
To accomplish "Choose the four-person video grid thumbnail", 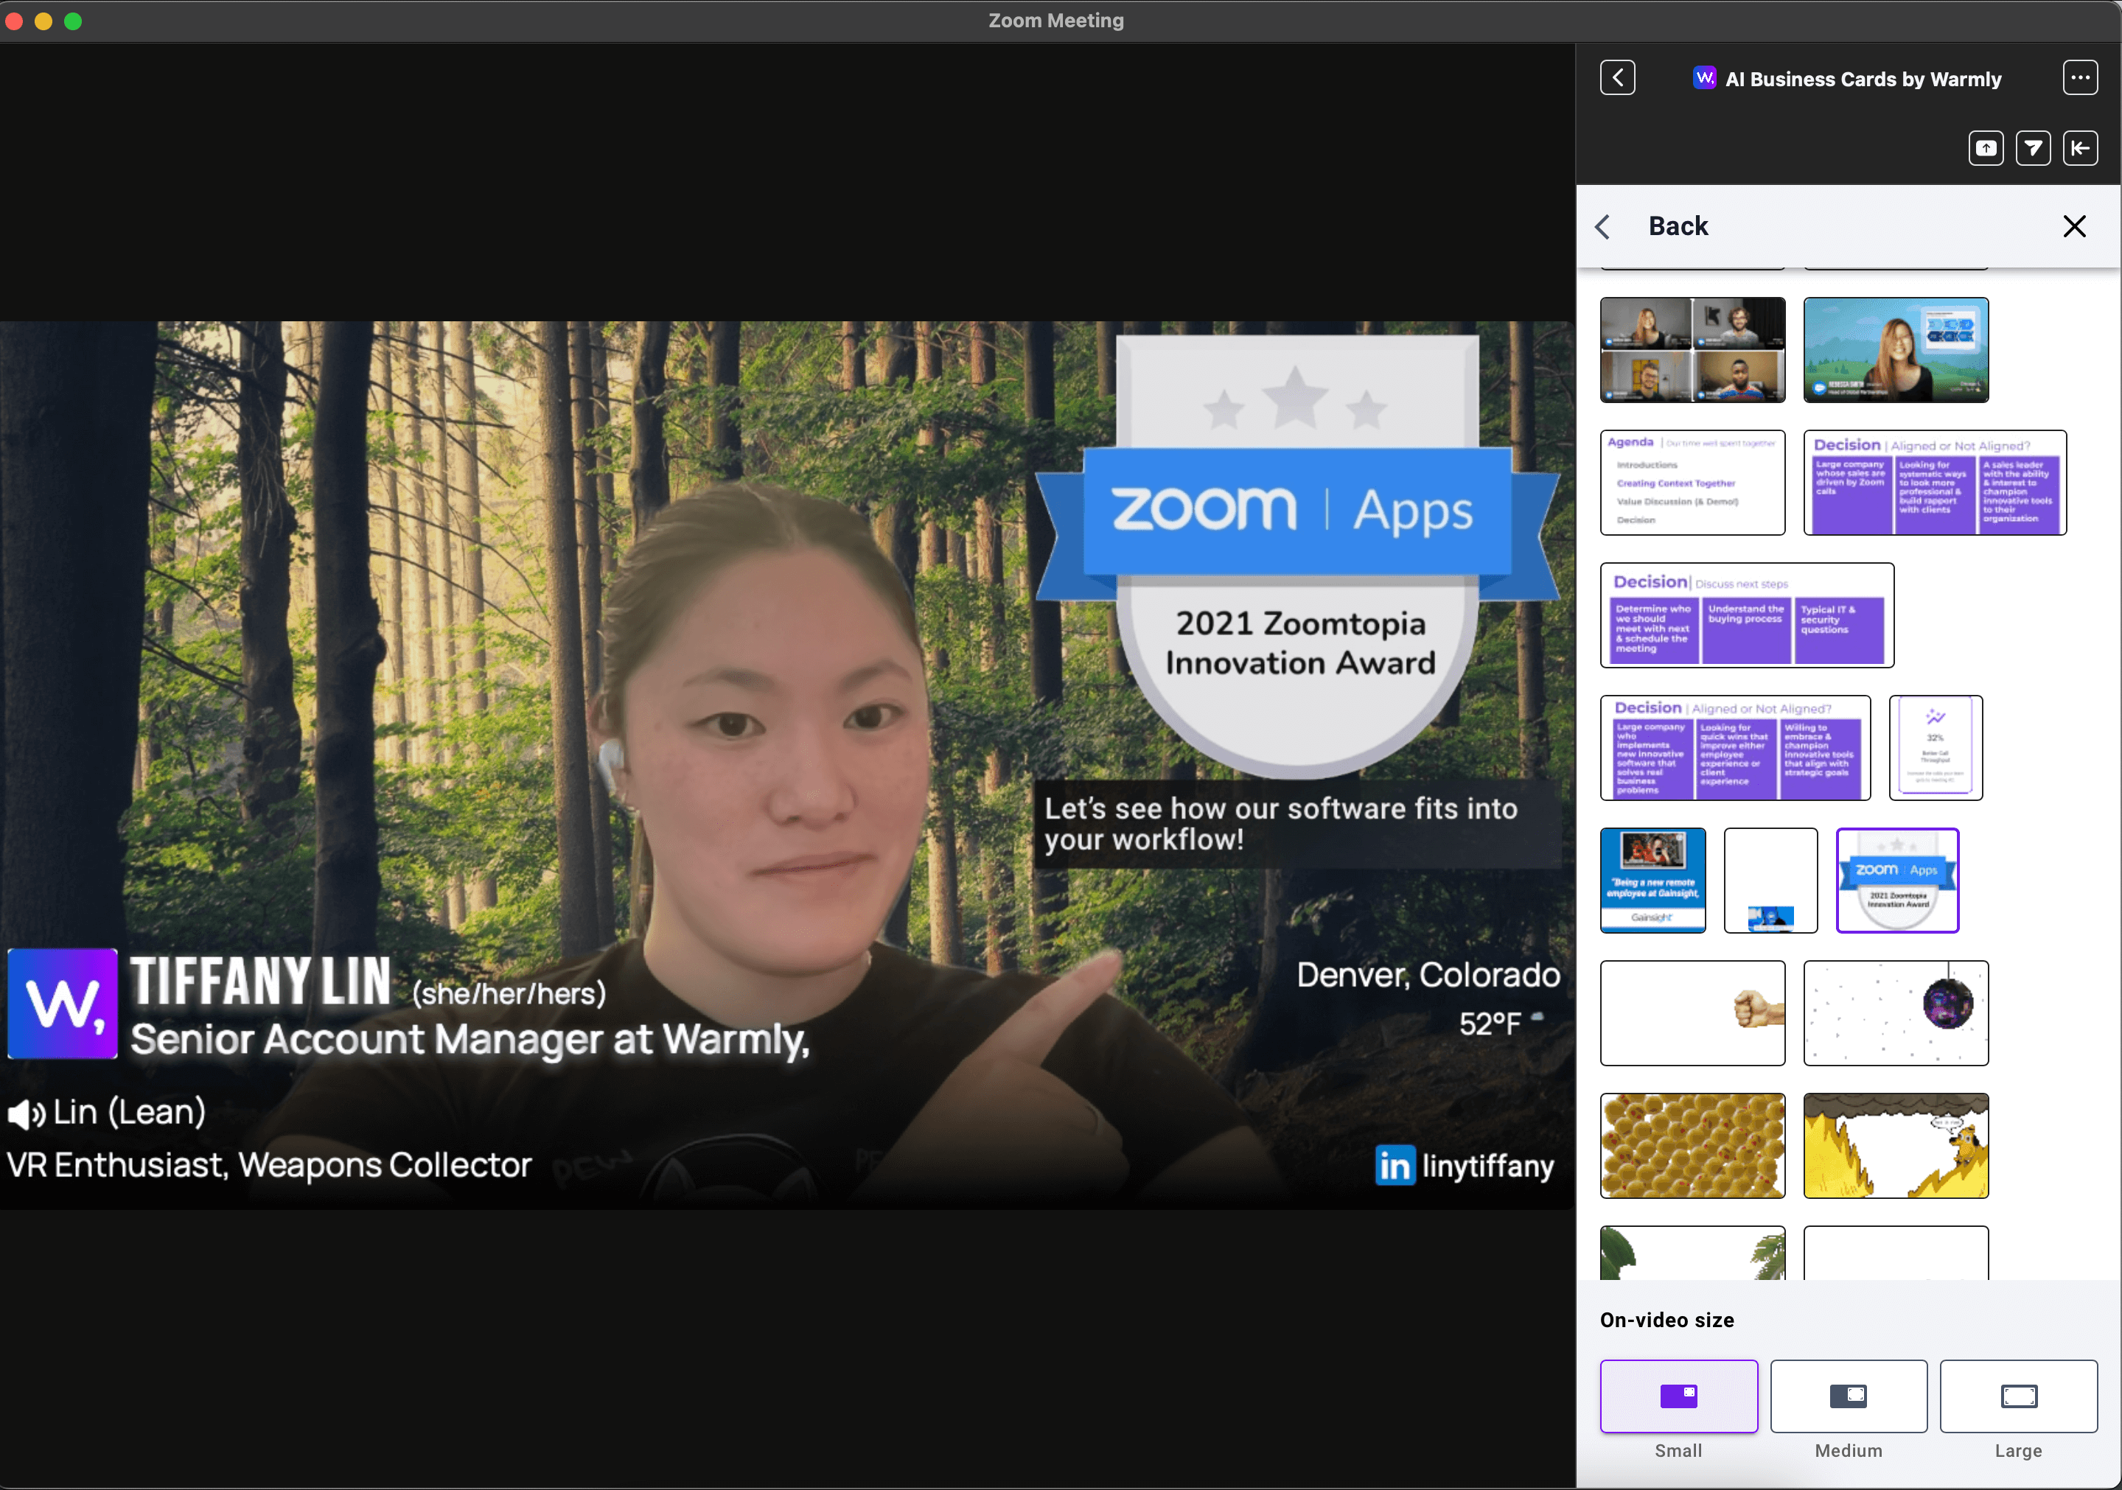I will [x=1692, y=350].
